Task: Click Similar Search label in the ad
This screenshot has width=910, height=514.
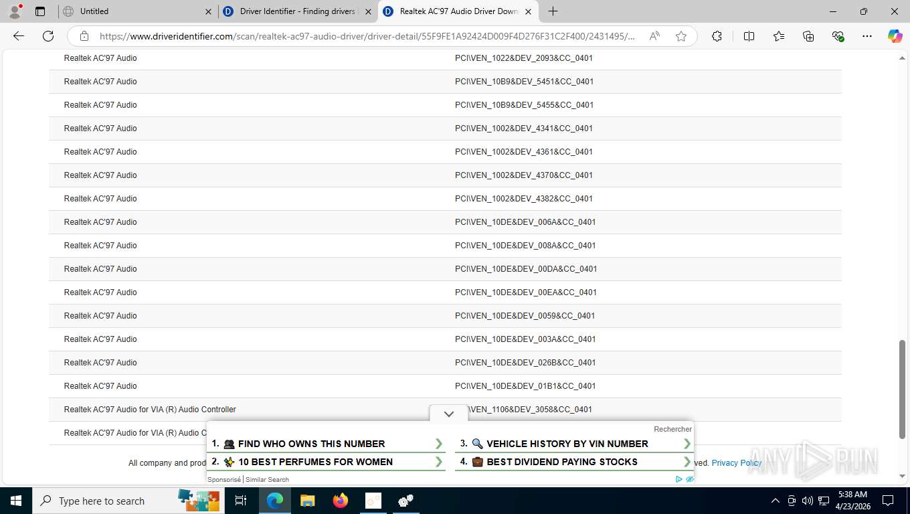Action: coord(267,479)
